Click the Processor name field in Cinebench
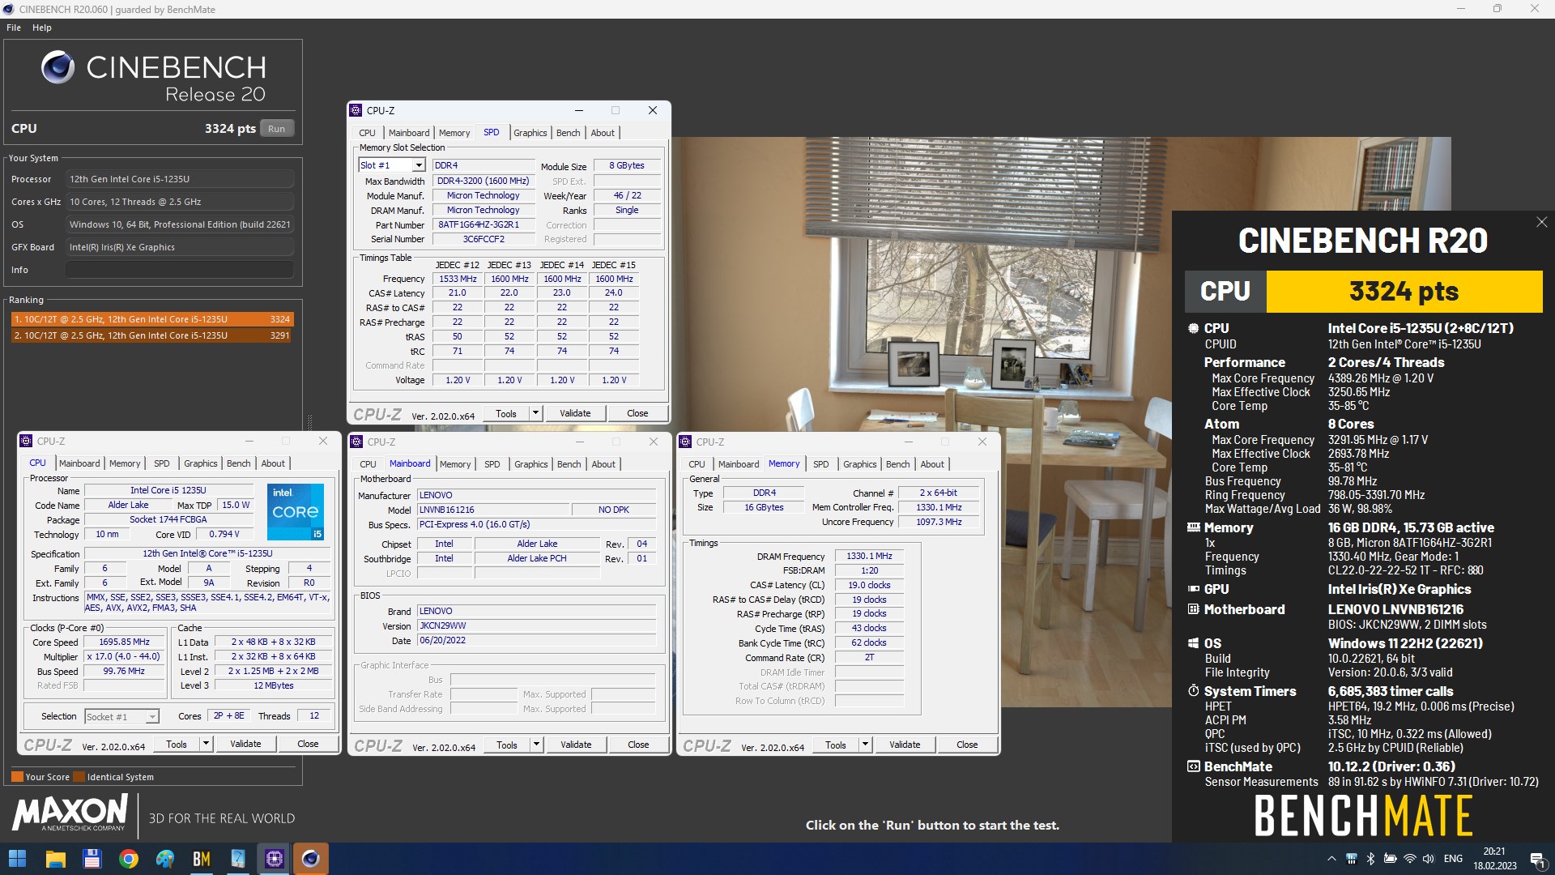 (x=180, y=179)
